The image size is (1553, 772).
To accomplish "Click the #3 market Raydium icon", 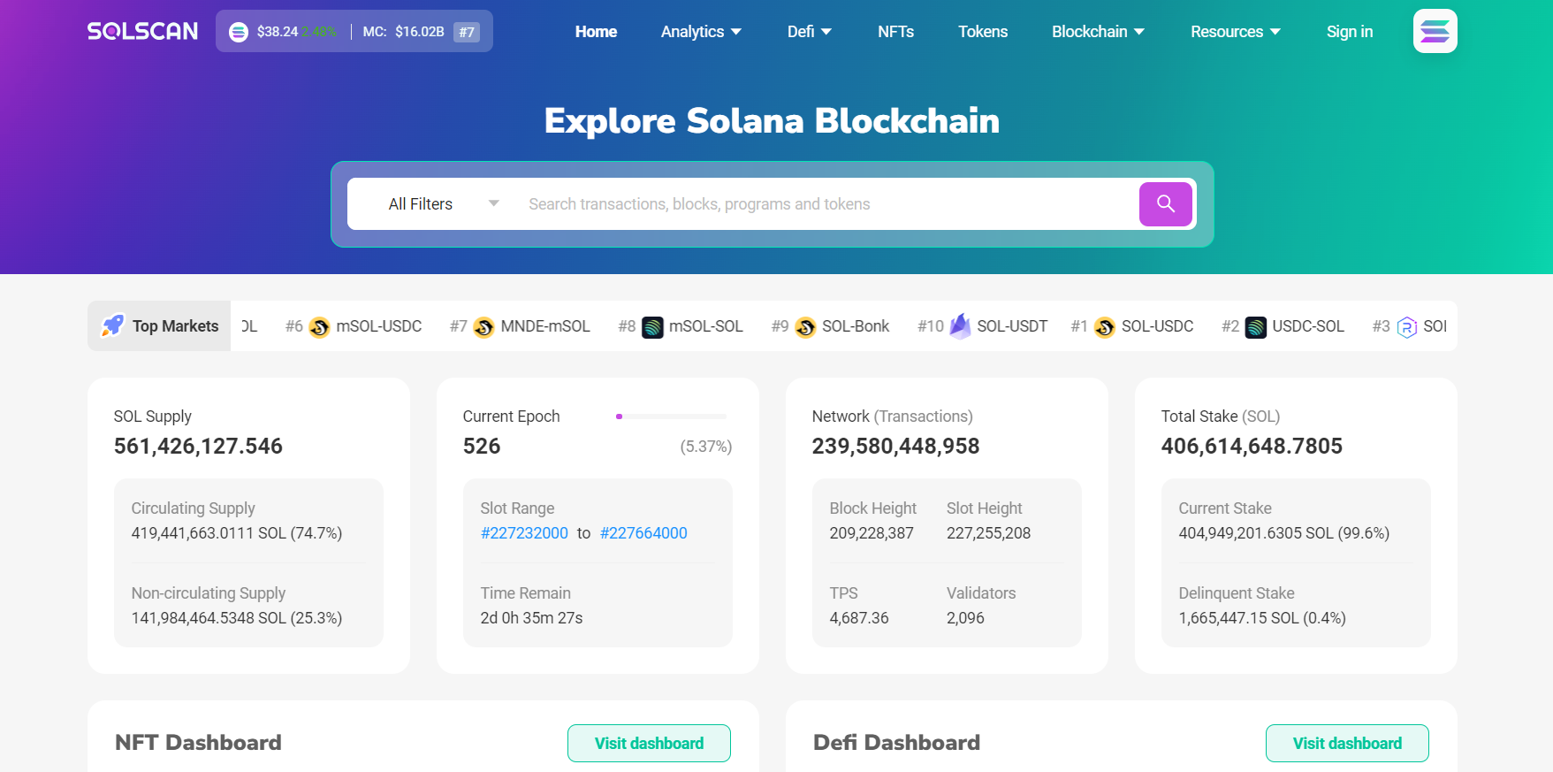I will pos(1407,327).
